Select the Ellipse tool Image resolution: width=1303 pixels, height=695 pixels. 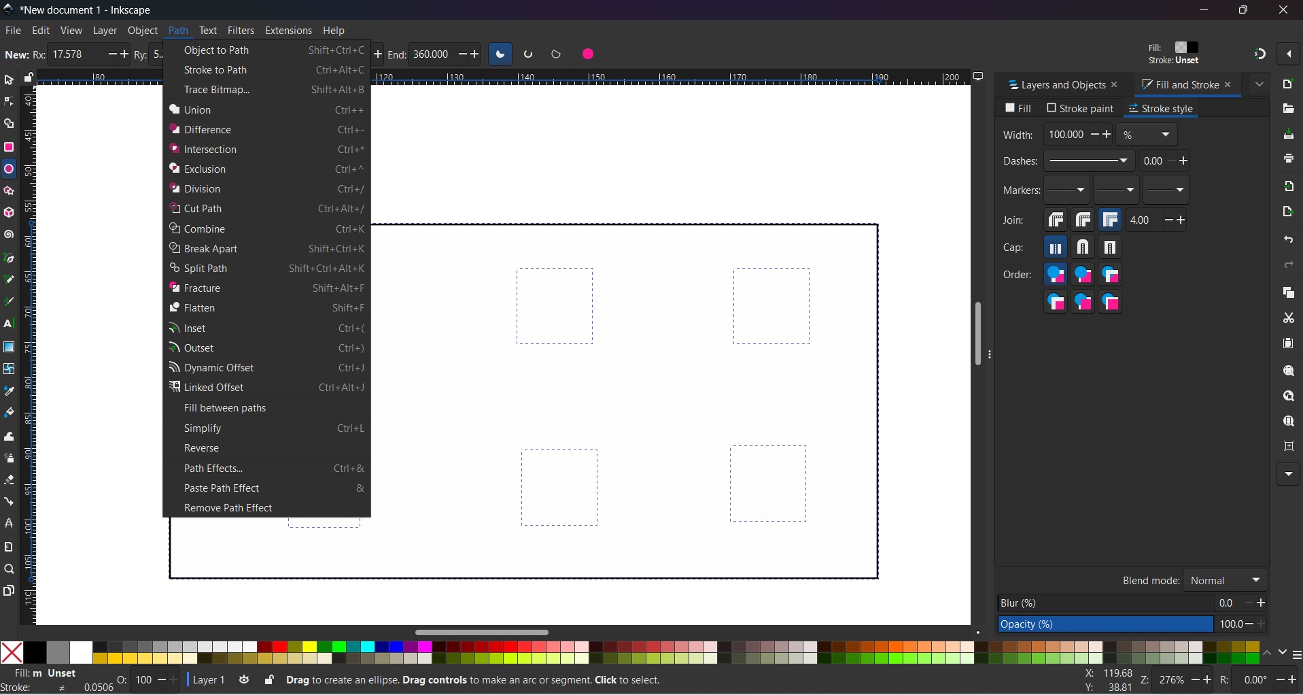9,169
